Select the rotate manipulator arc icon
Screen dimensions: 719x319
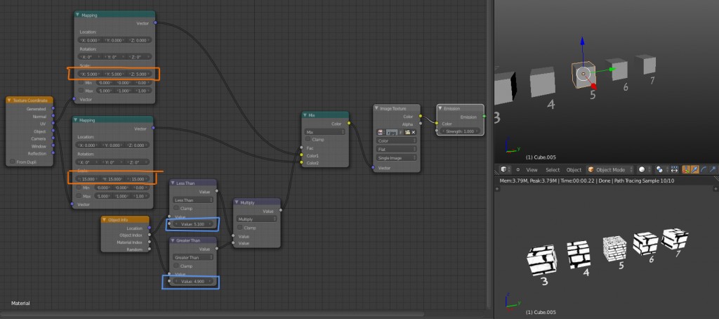705,170
